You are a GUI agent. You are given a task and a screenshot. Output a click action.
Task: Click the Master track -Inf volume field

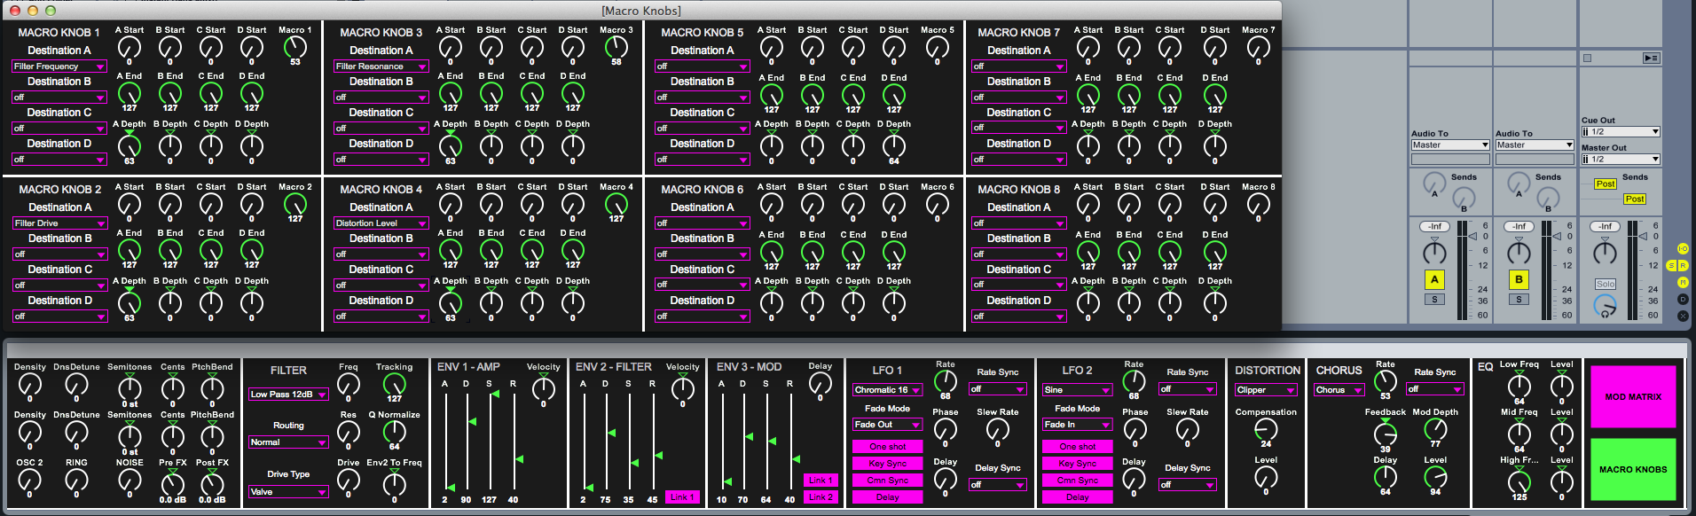tap(1605, 227)
